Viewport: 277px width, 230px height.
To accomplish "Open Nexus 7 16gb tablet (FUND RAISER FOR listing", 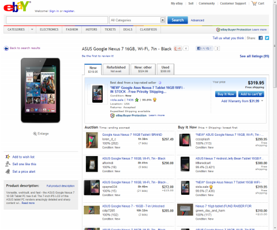I will coord(223,206).
